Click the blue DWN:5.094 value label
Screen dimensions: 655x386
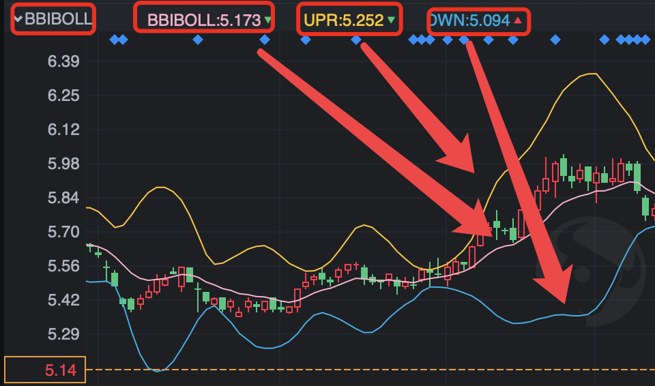(469, 20)
